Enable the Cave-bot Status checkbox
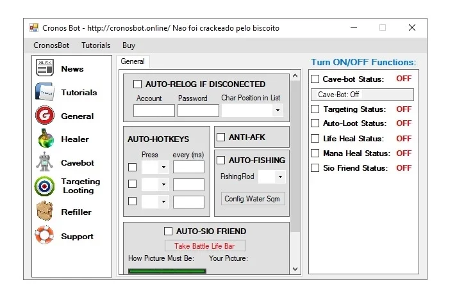The height and width of the screenshot is (305, 473). click(x=315, y=79)
